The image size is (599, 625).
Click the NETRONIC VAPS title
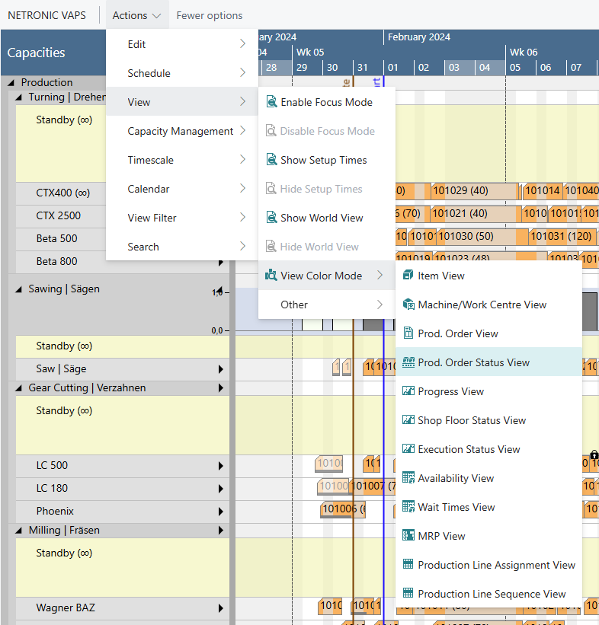pos(46,15)
